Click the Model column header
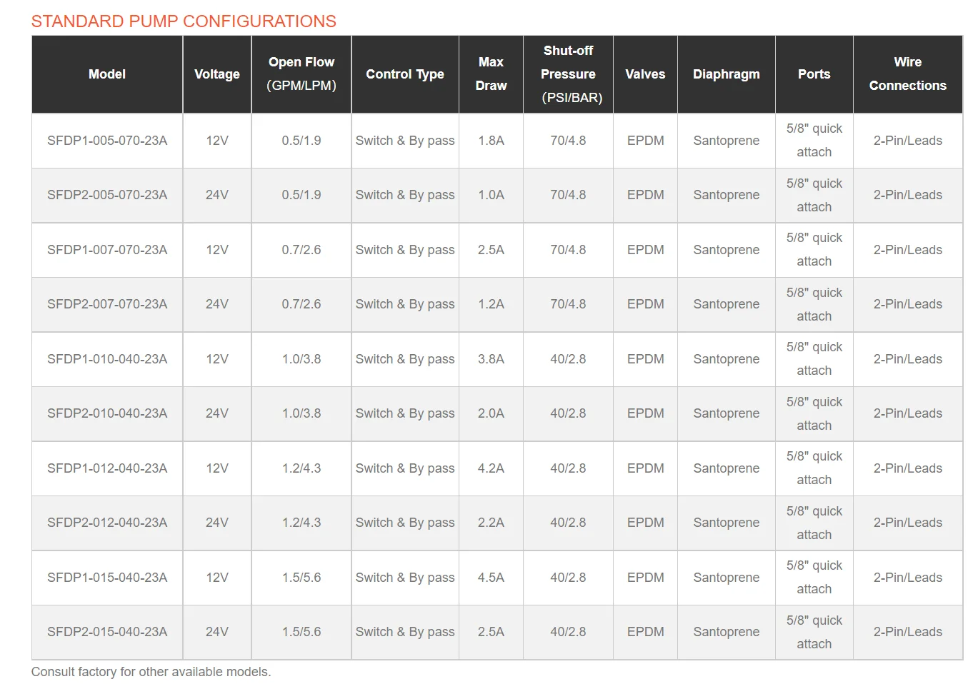 107,74
